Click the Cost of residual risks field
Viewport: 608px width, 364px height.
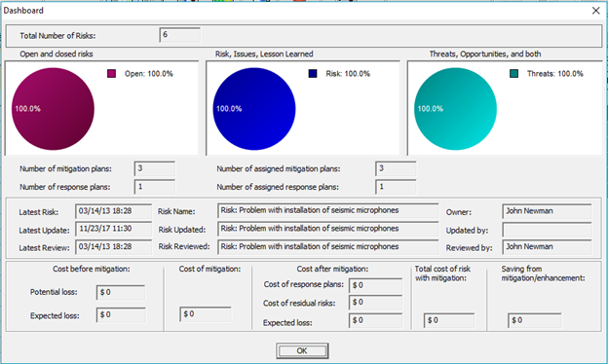point(375,303)
